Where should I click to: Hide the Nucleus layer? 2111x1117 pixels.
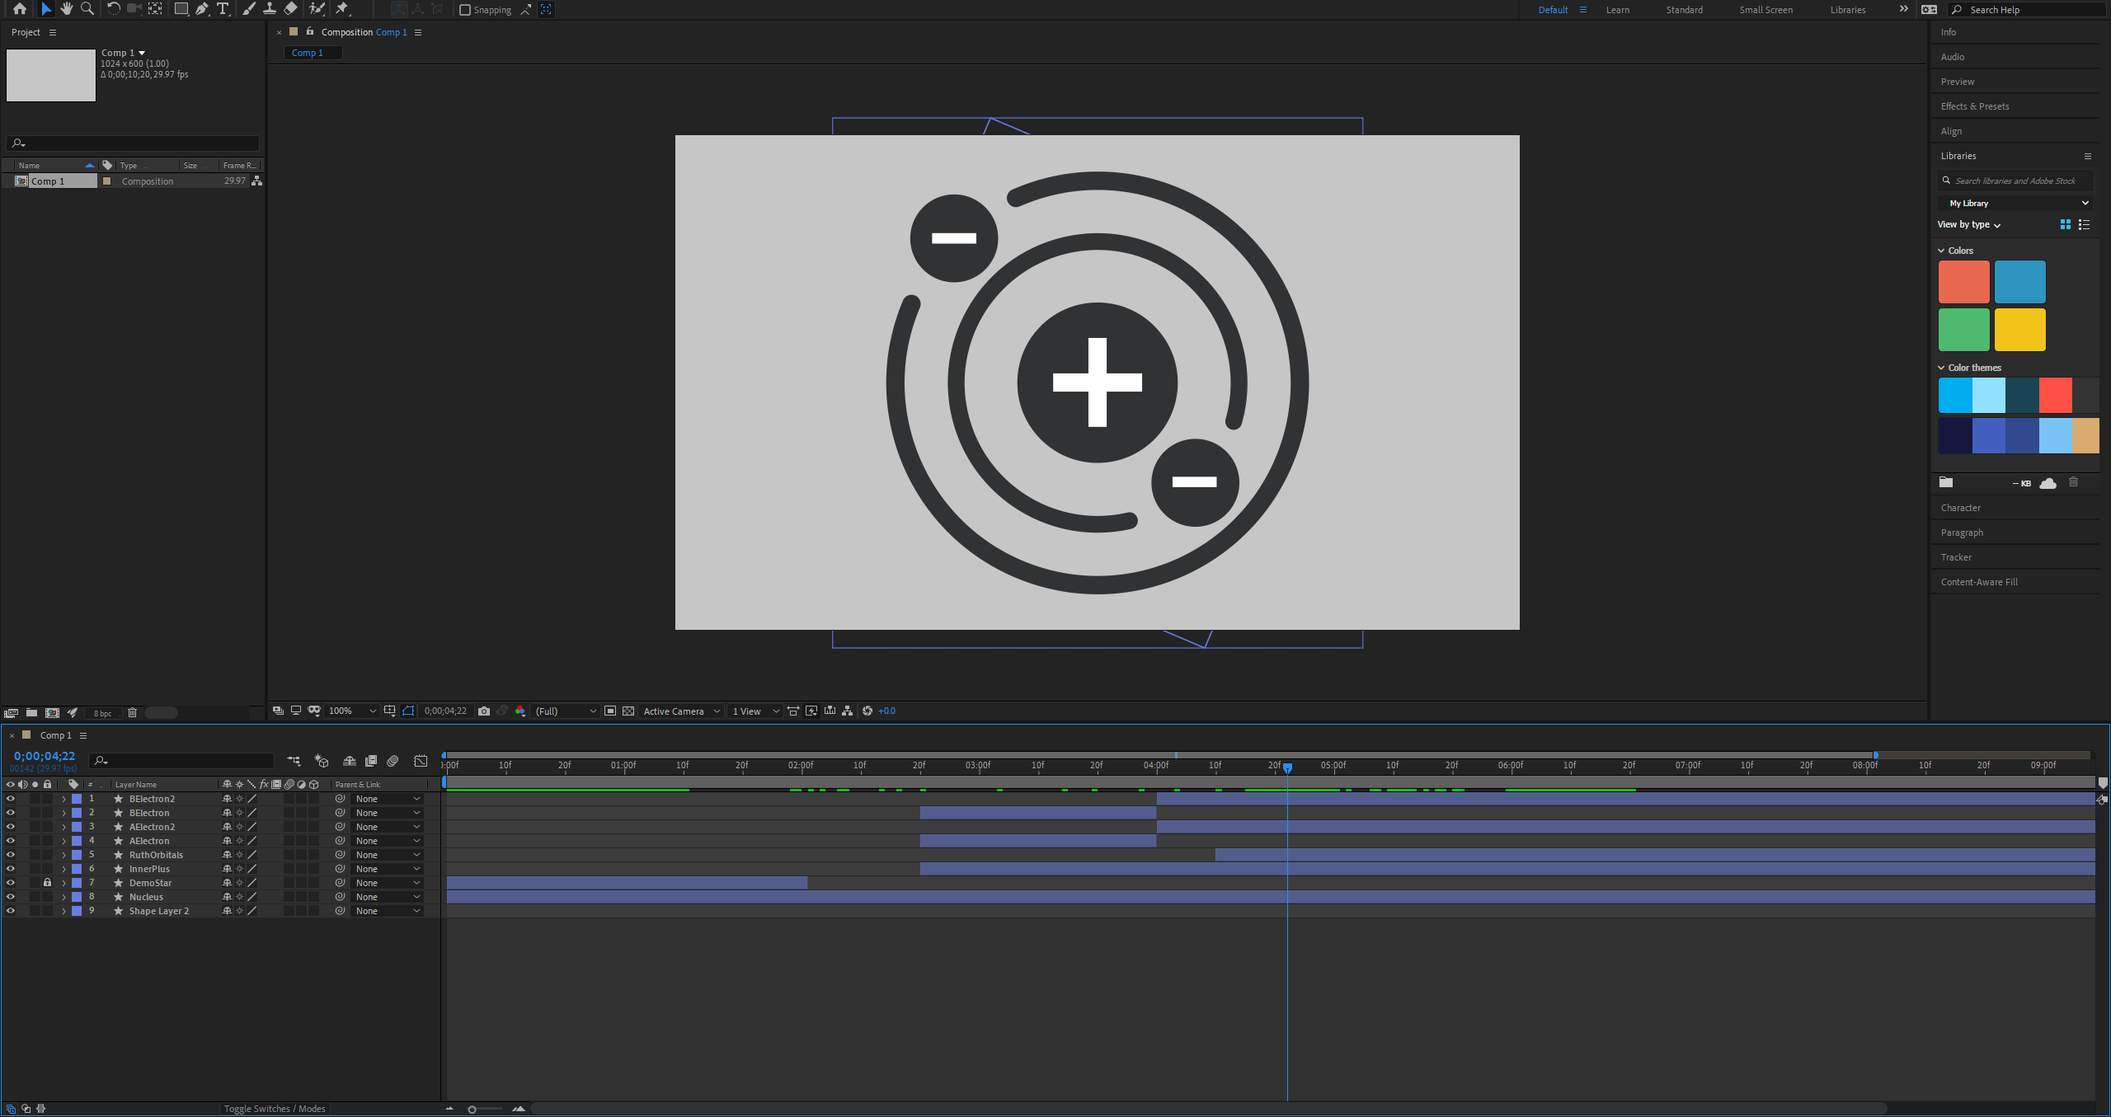(11, 896)
